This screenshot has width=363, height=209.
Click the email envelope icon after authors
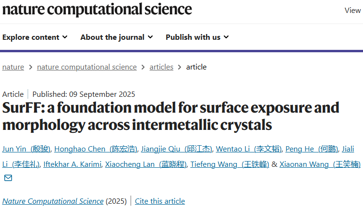tap(8, 178)
